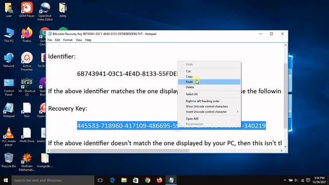
Task: Open Microsoft Store from the taskbar
Action: pos(136,180)
